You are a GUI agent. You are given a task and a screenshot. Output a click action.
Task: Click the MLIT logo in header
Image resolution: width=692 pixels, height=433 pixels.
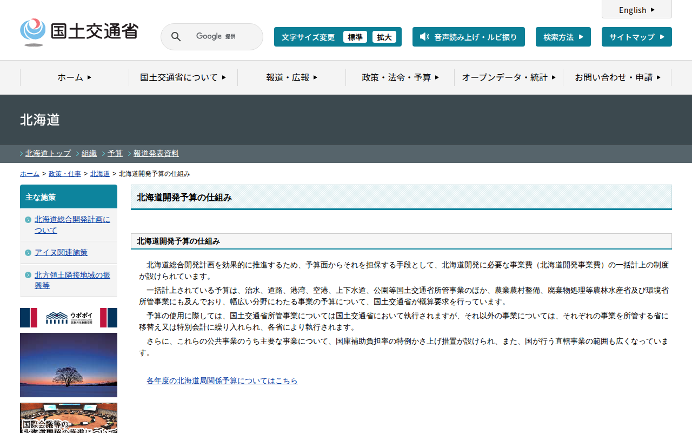click(79, 32)
